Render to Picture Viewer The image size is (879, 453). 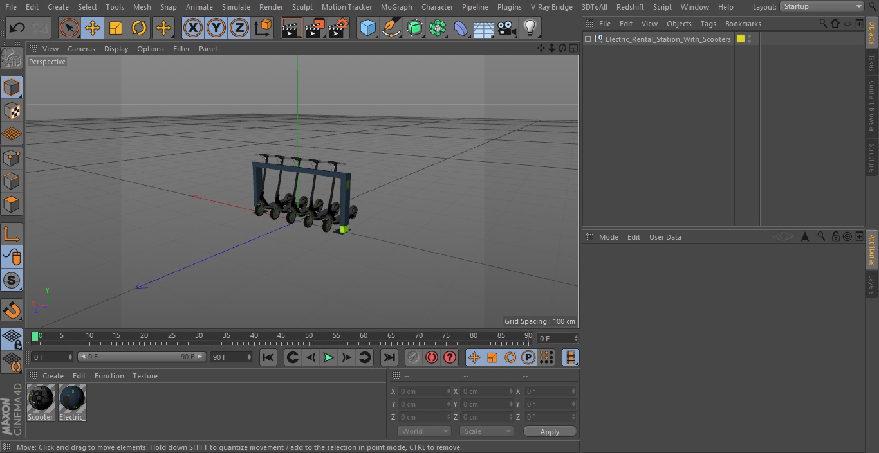click(315, 28)
